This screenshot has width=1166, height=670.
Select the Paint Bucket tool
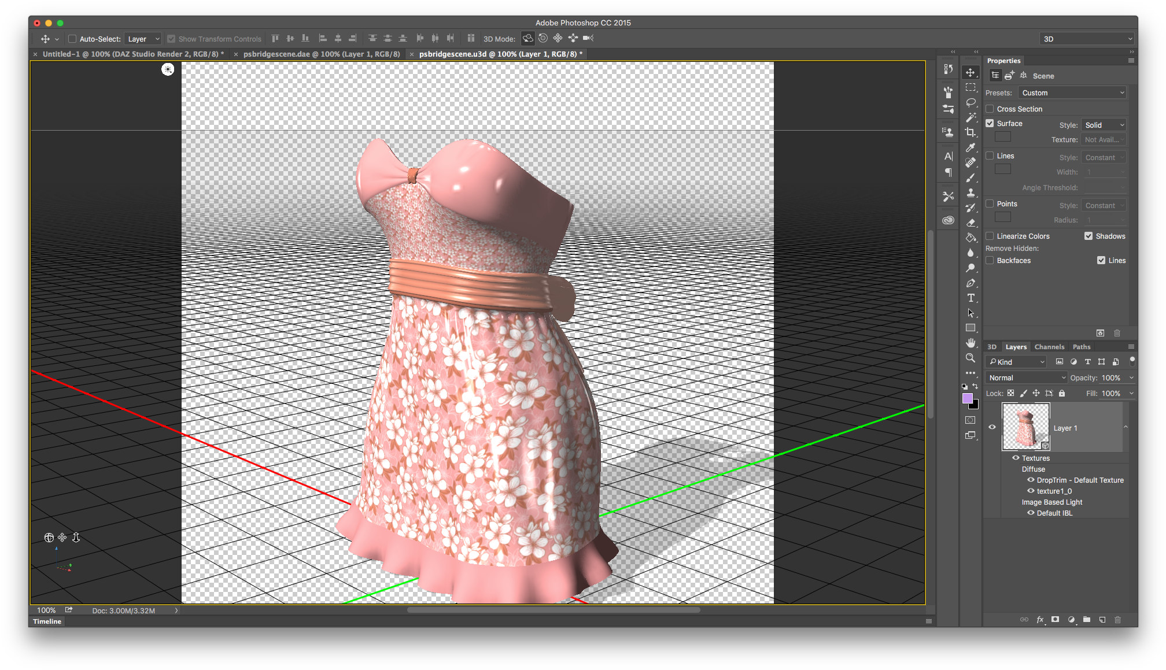(970, 238)
